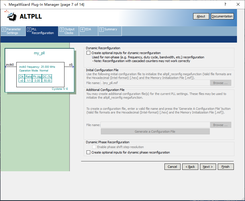Open the Summary tab
Image resolution: width=245 pixels, height=201 pixels.
pos(110,29)
